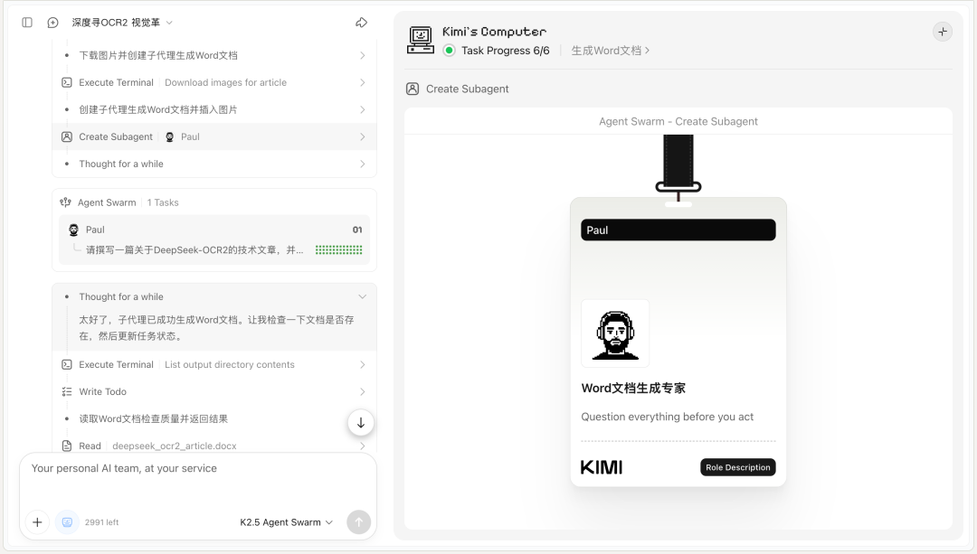Image resolution: width=977 pixels, height=554 pixels.
Task: Click Kimi's Computer monitor icon
Action: 421,40
